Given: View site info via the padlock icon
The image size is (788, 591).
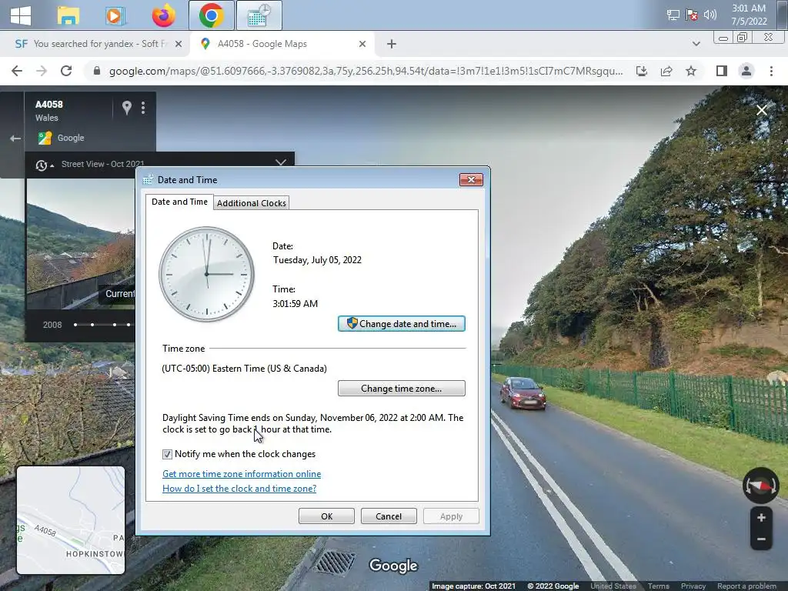Looking at the screenshot, I should pos(96,71).
